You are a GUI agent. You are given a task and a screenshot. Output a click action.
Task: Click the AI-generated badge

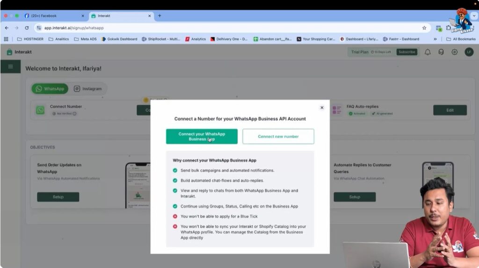(x=382, y=114)
